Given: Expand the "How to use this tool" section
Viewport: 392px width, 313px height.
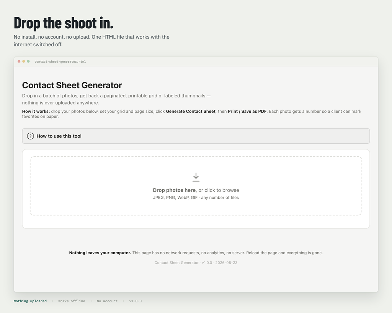Looking at the screenshot, I should pyautogui.click(x=196, y=136).
